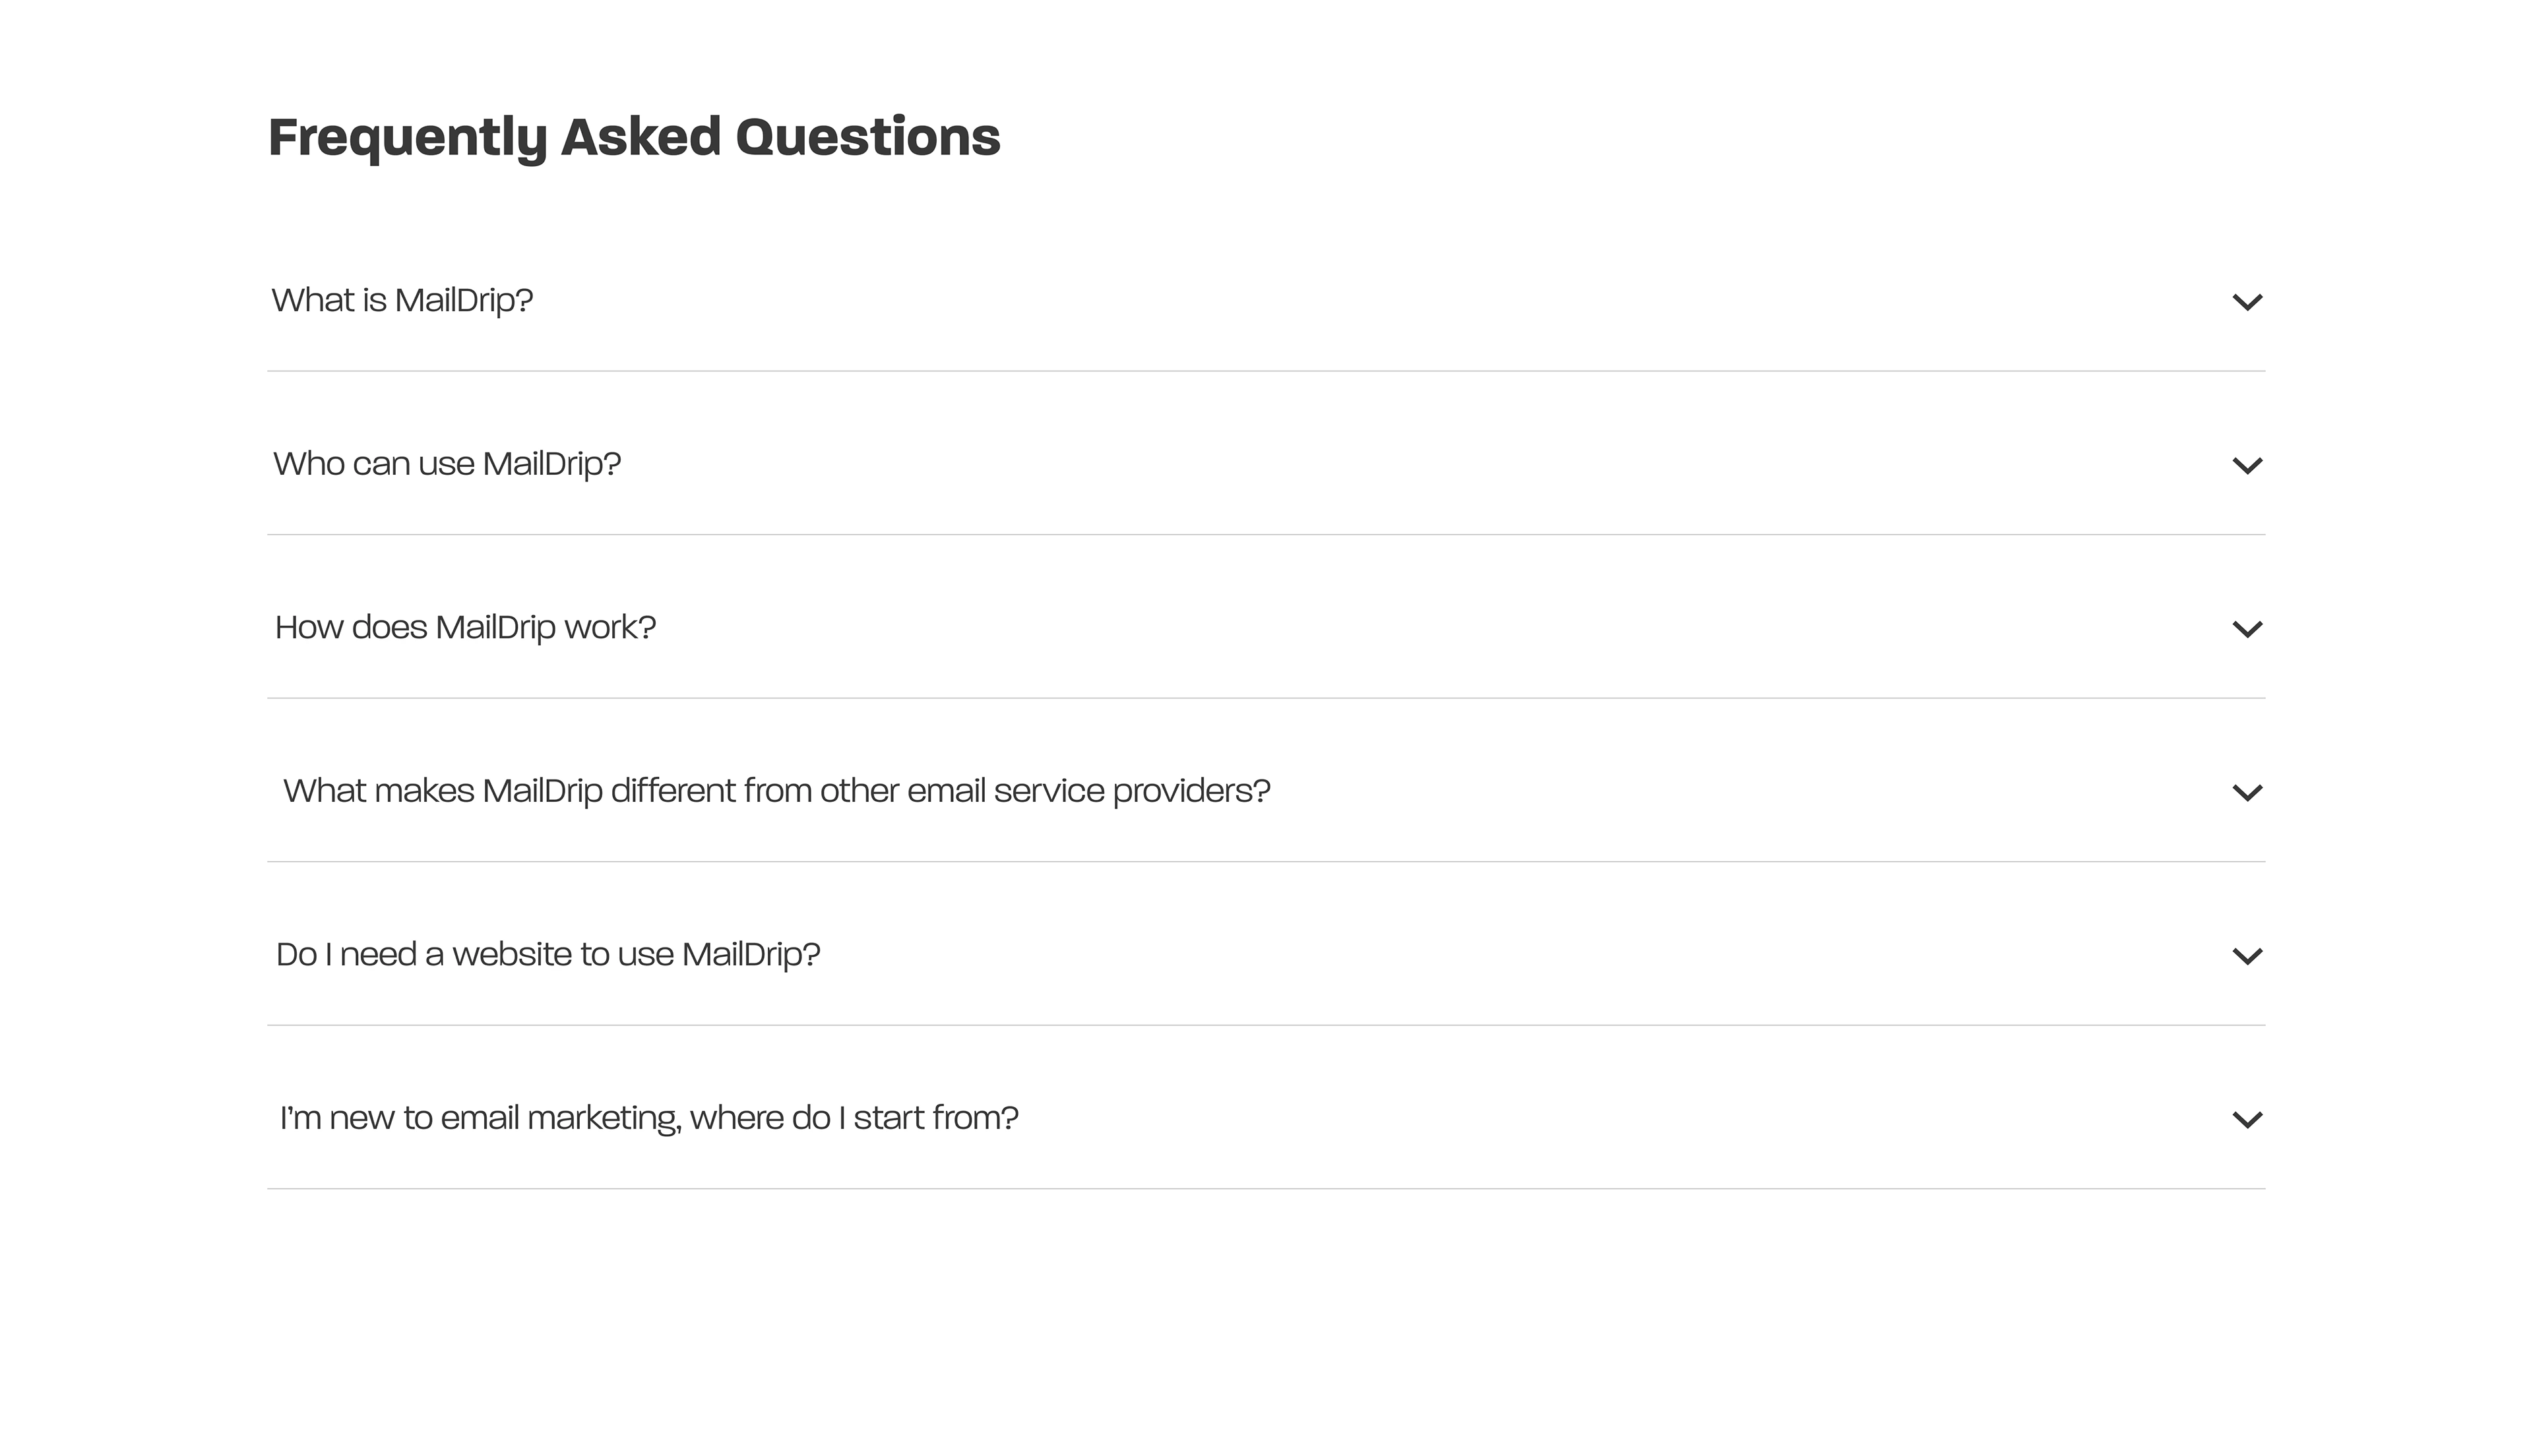Viewport: 2533px width, 1456px height.
Task: Click the arrow icon for 'How does MailDrip work?'
Action: pyautogui.click(x=2246, y=629)
